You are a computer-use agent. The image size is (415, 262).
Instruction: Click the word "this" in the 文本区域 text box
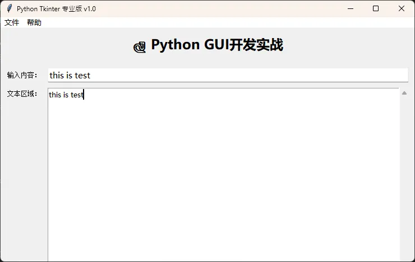tap(55, 95)
